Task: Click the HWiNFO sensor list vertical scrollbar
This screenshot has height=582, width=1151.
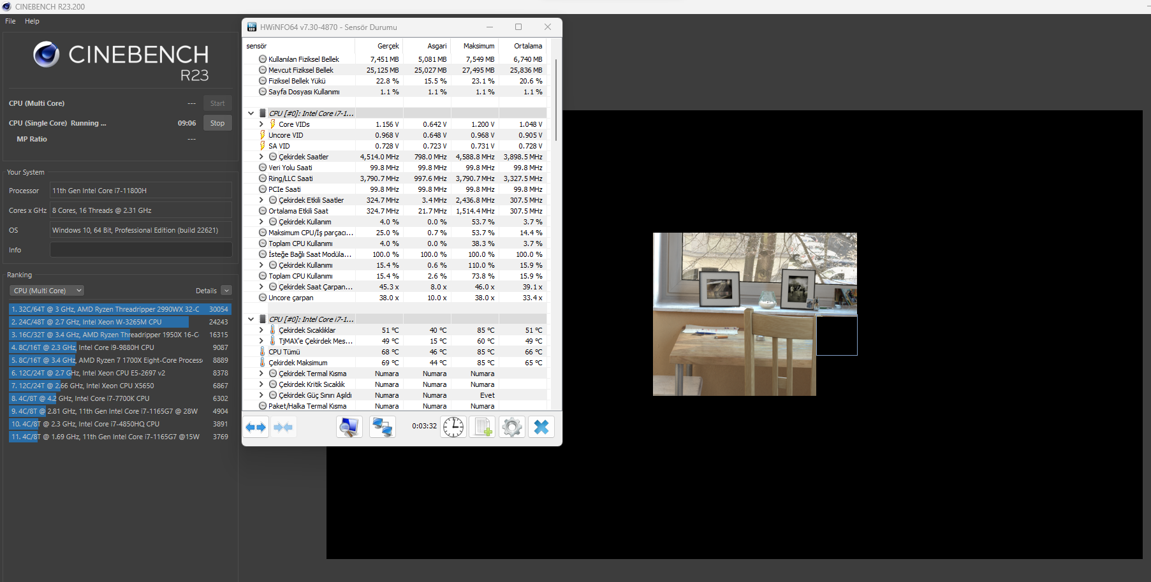Action: tap(556, 100)
